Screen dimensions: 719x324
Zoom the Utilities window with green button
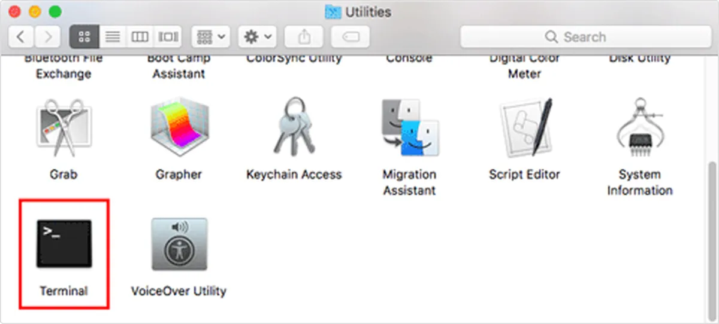pyautogui.click(x=55, y=11)
